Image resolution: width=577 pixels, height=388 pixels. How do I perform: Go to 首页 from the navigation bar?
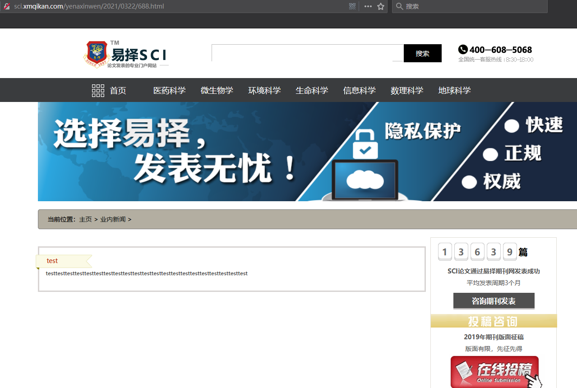click(118, 90)
